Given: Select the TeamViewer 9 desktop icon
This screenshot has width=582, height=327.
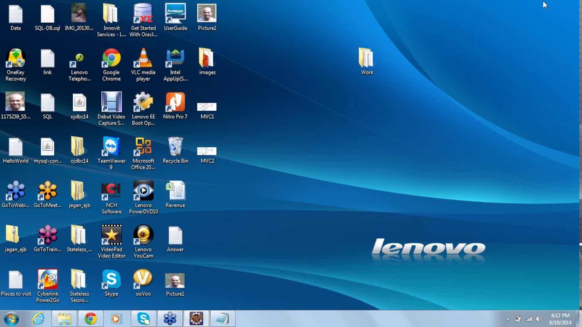Looking at the screenshot, I should 111,154.
